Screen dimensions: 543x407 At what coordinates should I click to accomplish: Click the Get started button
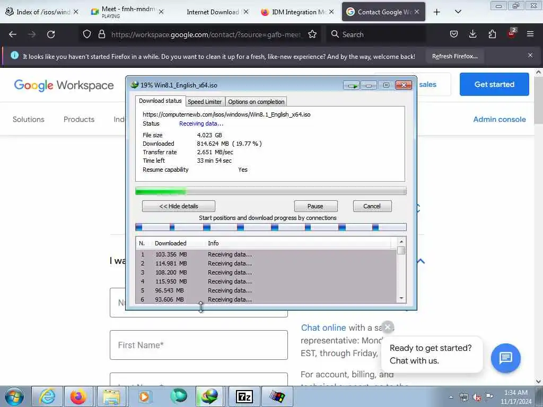(x=494, y=84)
